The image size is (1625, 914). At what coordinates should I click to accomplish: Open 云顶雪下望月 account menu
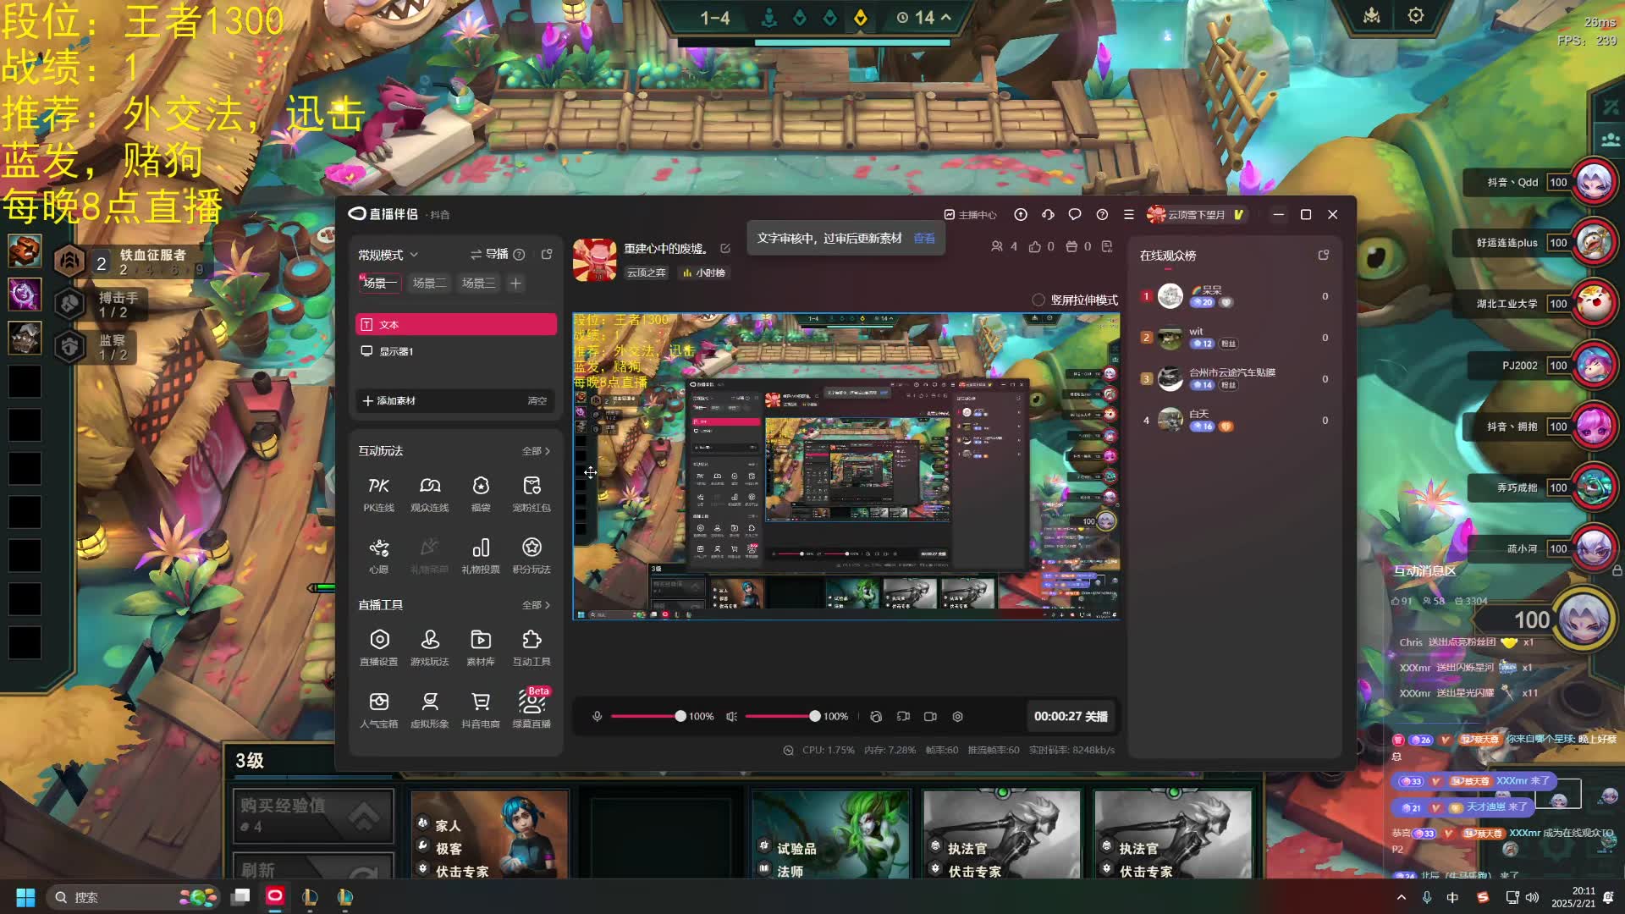point(1195,215)
